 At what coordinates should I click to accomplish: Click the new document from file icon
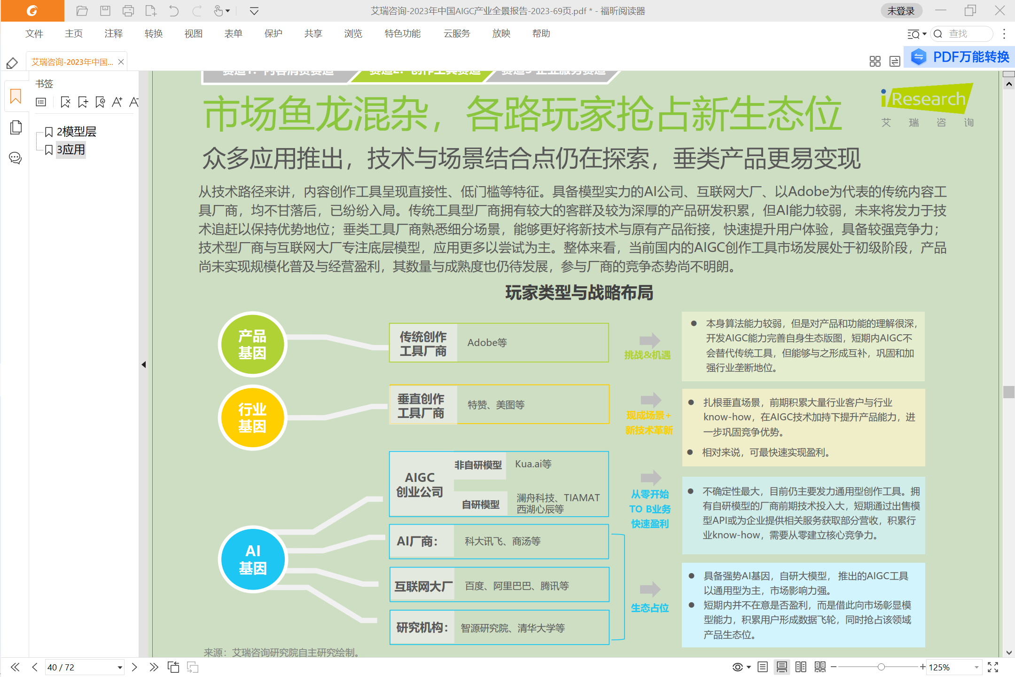pos(151,10)
